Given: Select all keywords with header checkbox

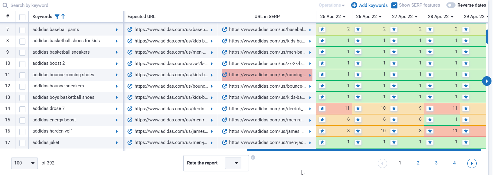Looking at the screenshot, I should click(22, 17).
